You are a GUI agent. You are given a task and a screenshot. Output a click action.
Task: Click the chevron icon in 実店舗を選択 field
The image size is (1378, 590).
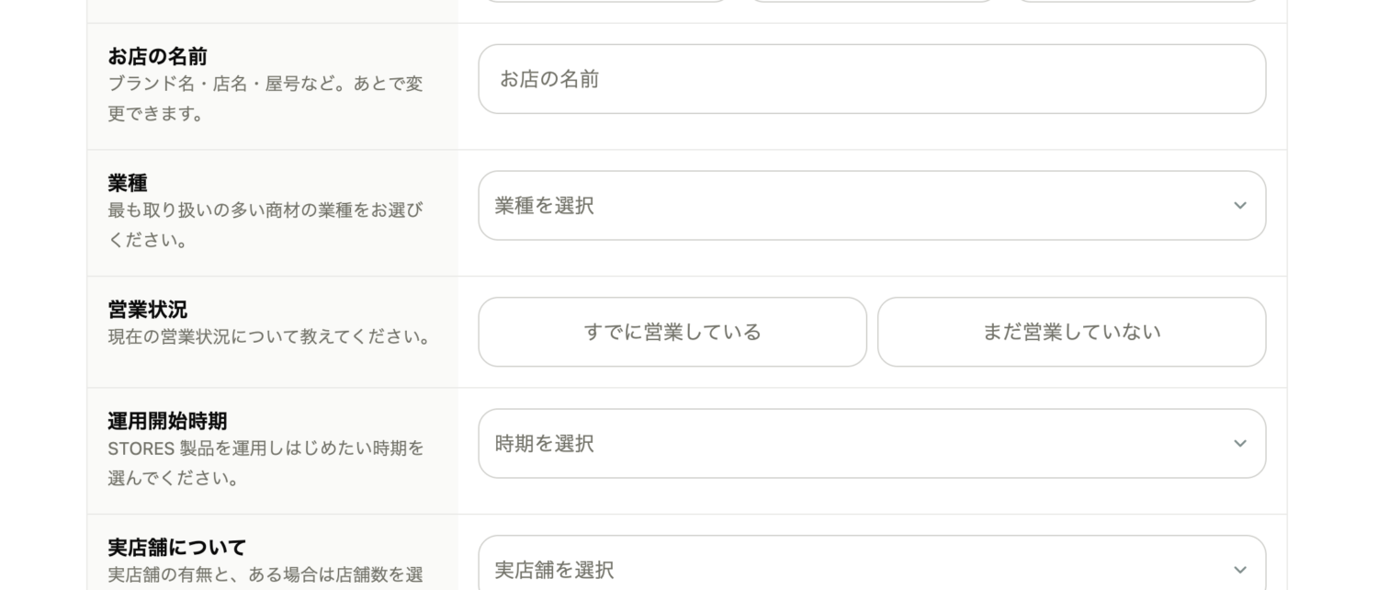pyautogui.click(x=1239, y=570)
